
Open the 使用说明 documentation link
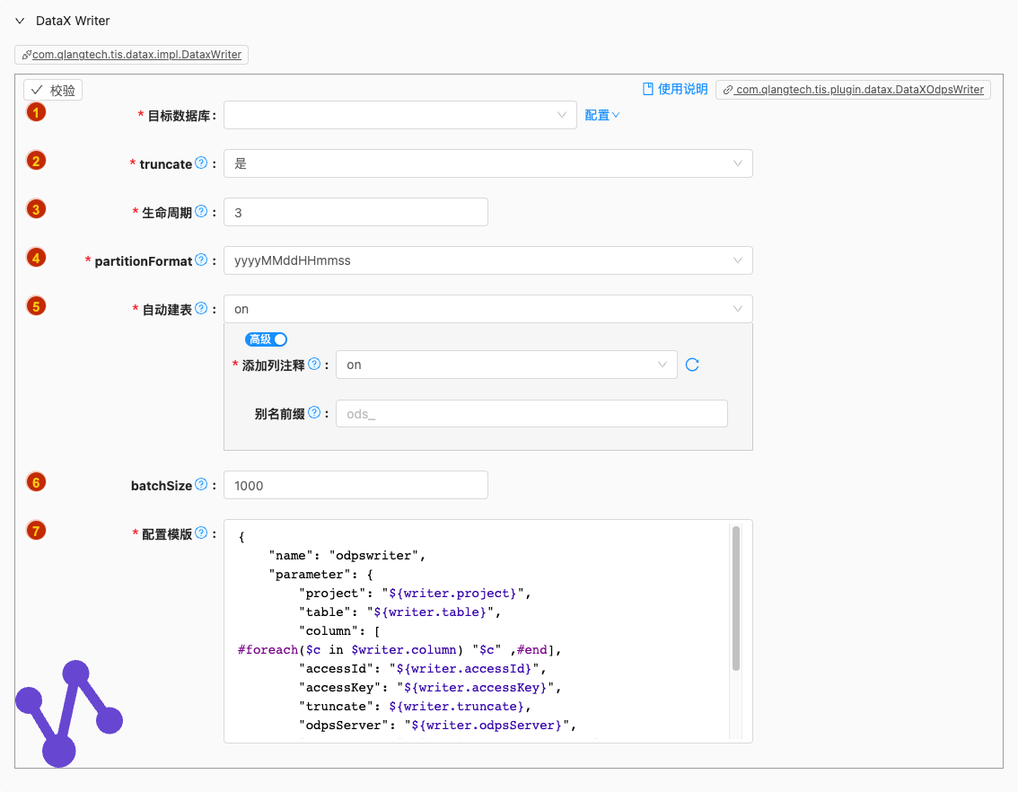coord(675,89)
